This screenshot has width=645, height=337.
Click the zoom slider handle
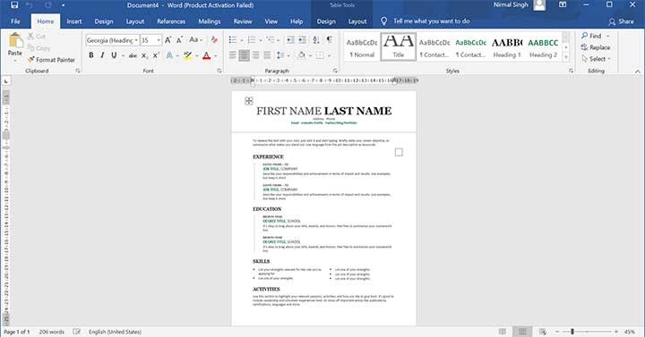pos(572,332)
